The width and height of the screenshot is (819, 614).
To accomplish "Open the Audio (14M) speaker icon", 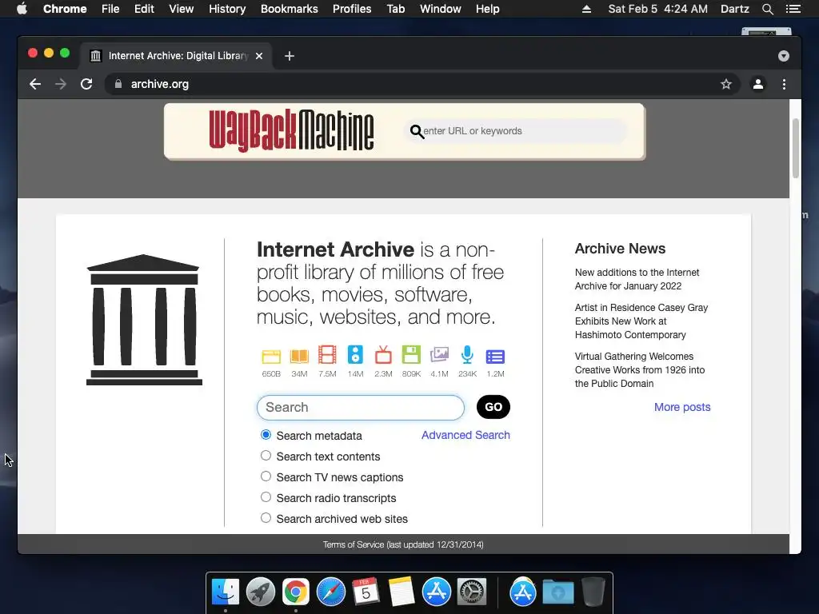I will click(355, 354).
